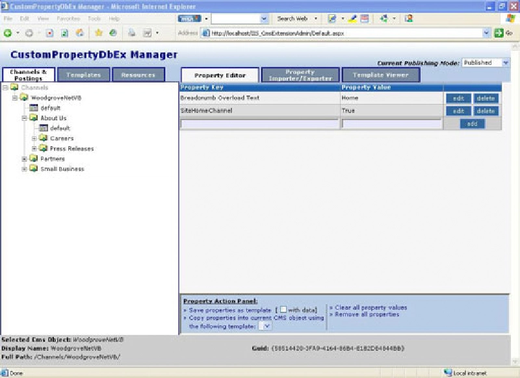Click the green Go arrow button

tap(499, 32)
